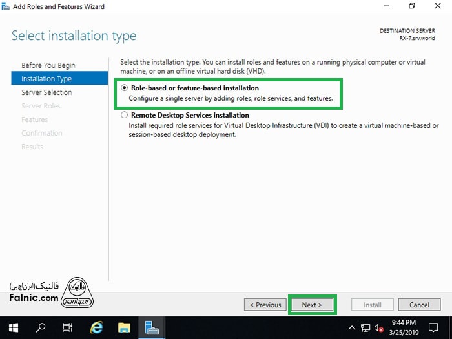Go to the Before You Begin step

pos(48,65)
